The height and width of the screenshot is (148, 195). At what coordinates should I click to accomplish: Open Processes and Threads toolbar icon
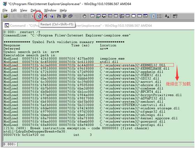139,16
